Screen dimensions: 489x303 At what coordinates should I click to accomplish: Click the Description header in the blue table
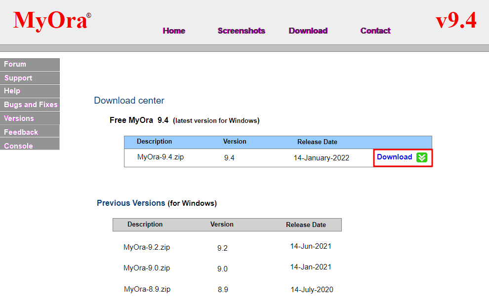pyautogui.click(x=155, y=141)
